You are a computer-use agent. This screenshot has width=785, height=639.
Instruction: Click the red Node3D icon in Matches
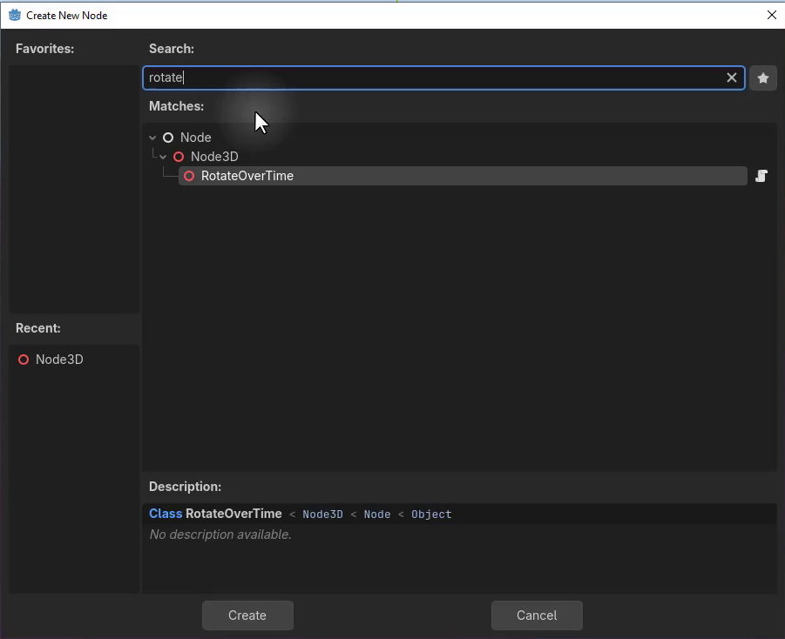179,157
